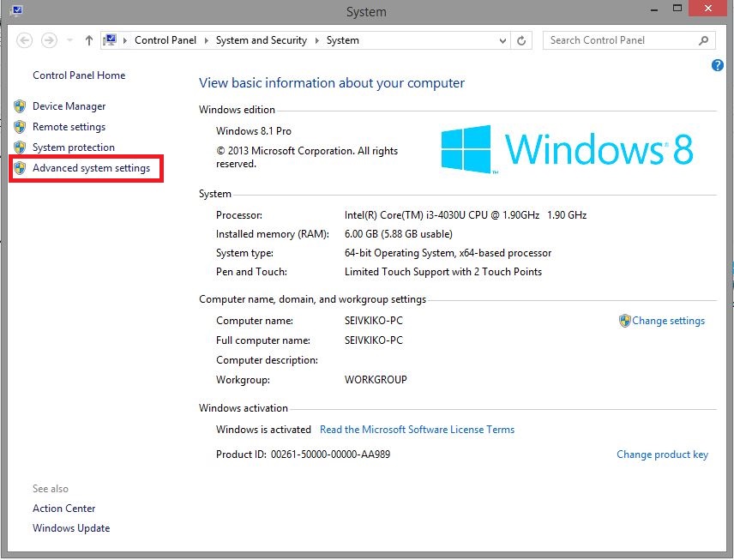This screenshot has width=734, height=560.
Task: Refresh the System page
Action: [x=521, y=40]
